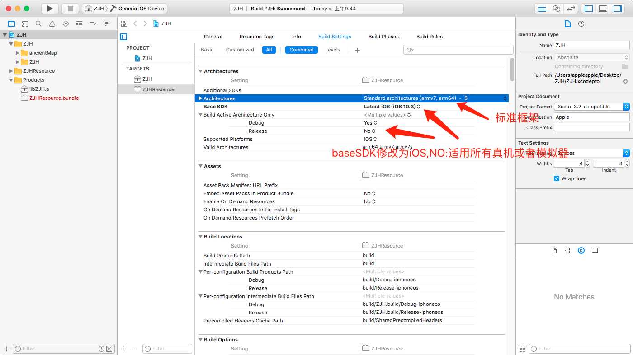Screen dimensions: 633x355
Task: Collapse the Assets settings section
Action: (200, 166)
